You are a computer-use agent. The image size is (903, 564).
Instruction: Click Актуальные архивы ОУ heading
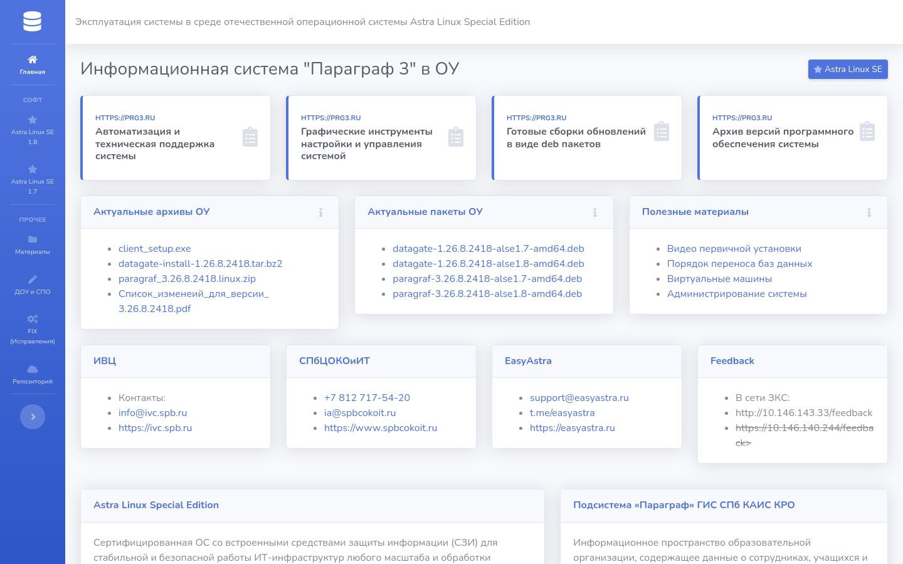[x=152, y=212]
